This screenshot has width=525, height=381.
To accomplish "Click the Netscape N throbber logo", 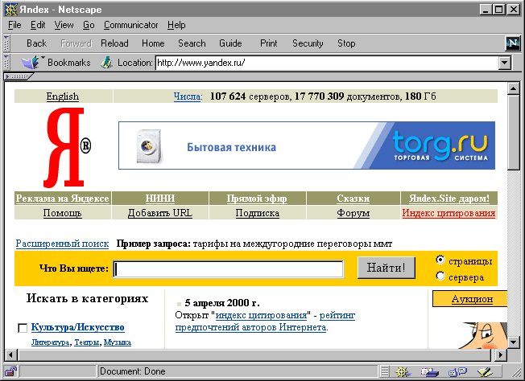I will (x=513, y=43).
